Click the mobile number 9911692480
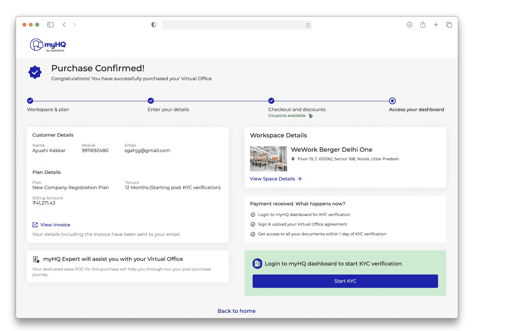Viewport: 532px width, 331px height. [x=95, y=150]
